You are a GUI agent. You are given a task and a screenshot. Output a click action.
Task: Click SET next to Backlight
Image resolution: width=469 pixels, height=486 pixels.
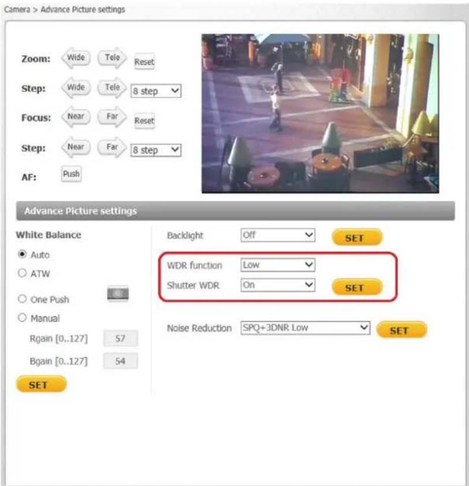(x=357, y=238)
